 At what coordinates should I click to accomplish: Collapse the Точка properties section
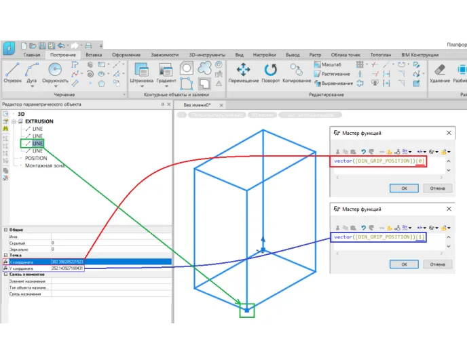5,255
